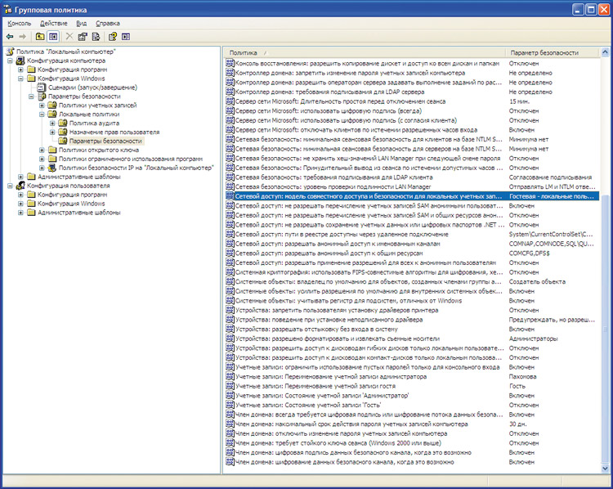
Task: Click the Export List toolbar icon
Action: pyautogui.click(x=96, y=37)
